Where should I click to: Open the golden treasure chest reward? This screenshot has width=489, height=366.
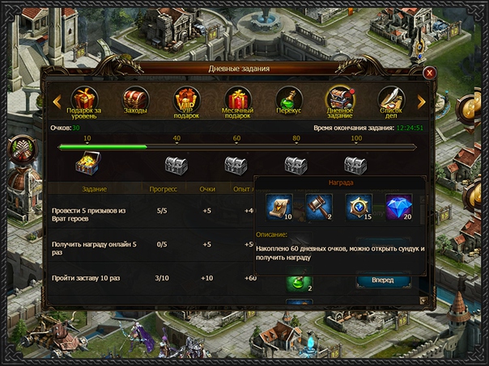tap(88, 163)
